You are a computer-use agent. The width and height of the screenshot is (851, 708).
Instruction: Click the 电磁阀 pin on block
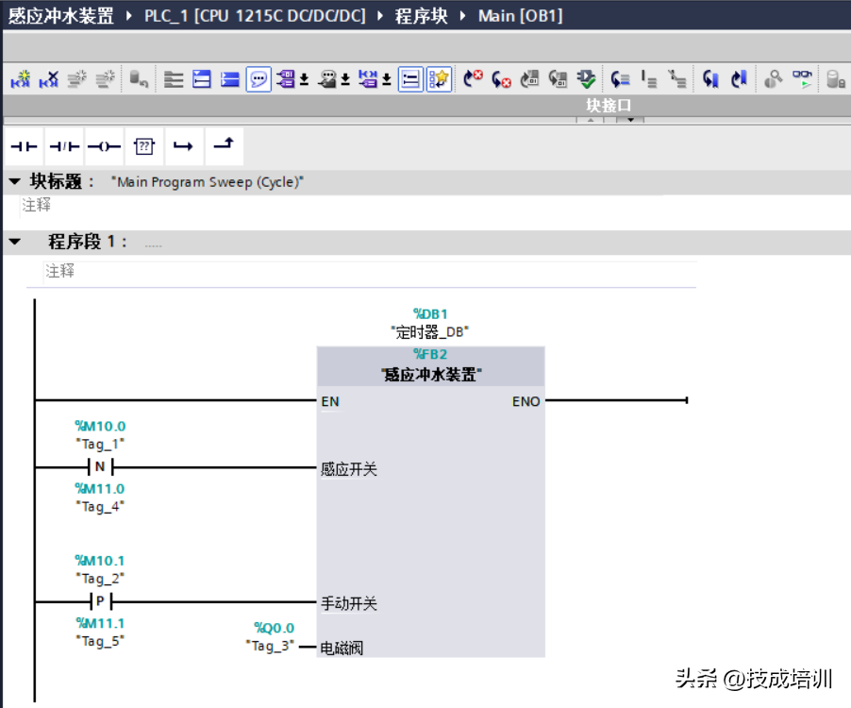(x=342, y=648)
